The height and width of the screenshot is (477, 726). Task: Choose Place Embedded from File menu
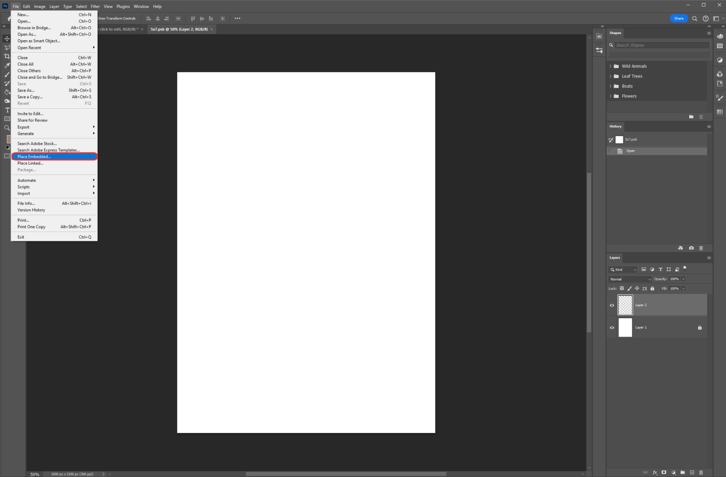34,156
